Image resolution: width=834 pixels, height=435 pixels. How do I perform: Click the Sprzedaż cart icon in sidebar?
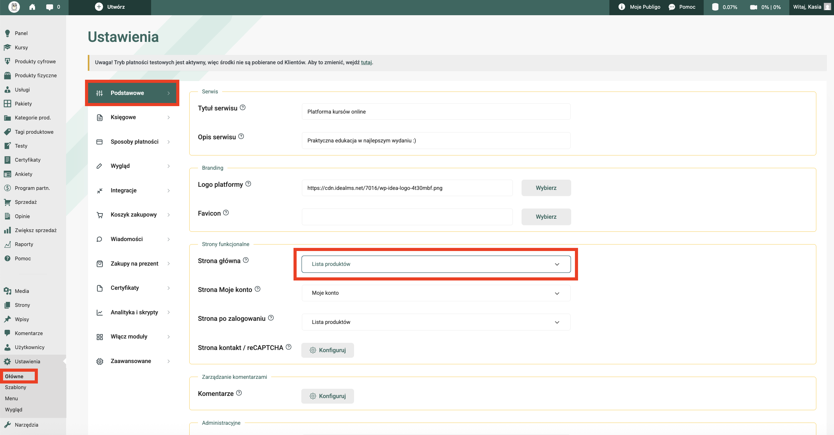[7, 202]
